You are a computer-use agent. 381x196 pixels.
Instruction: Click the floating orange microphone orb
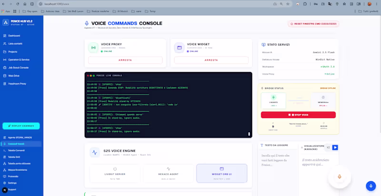point(340,177)
